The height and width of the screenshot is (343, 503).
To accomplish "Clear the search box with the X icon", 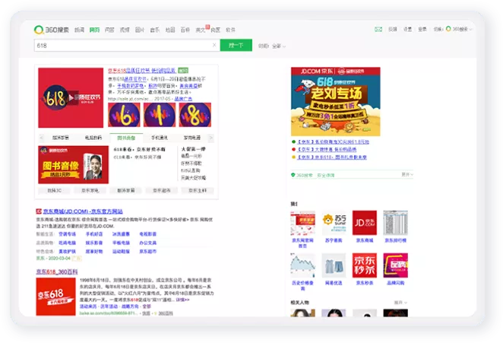I will (x=214, y=46).
